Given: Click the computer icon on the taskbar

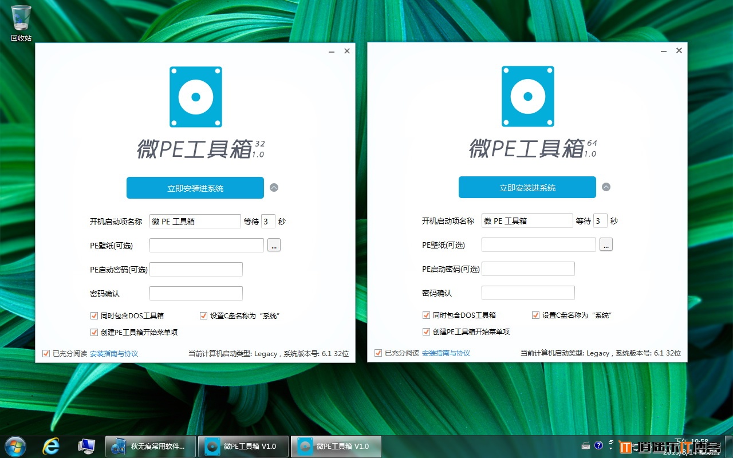Looking at the screenshot, I should (x=86, y=447).
